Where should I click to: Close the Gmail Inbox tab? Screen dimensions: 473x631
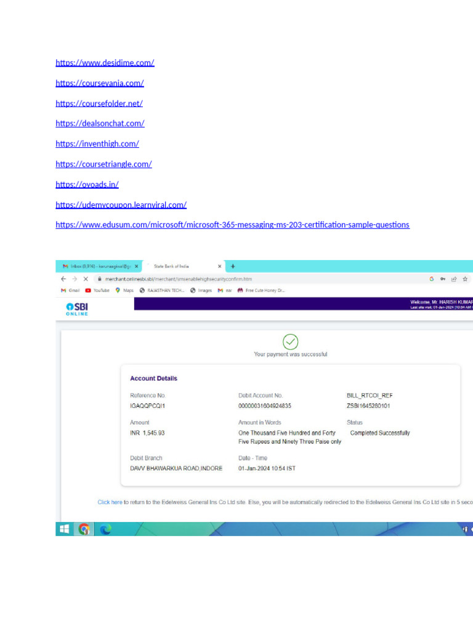click(136, 266)
